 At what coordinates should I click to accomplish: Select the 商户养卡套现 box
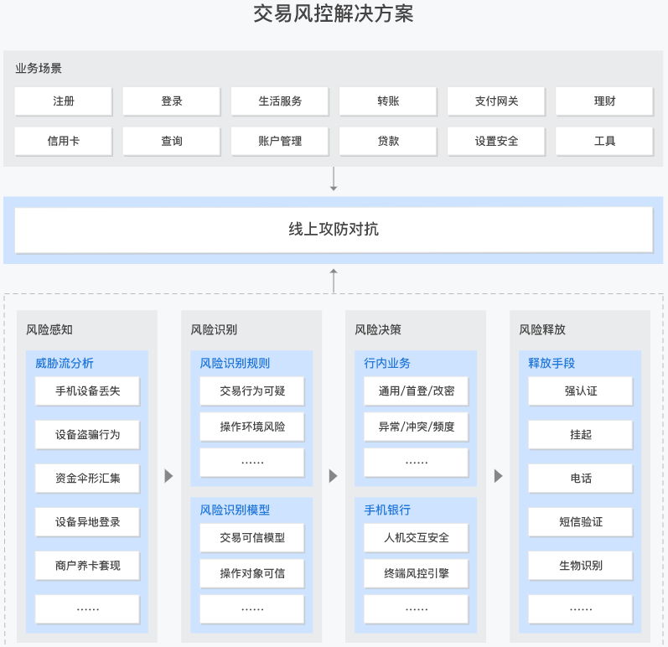87,566
